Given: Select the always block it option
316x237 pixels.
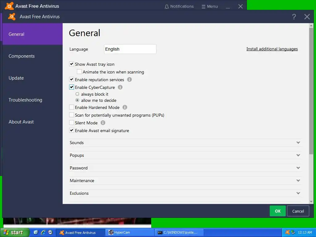Looking at the screenshot, I should (77, 94).
